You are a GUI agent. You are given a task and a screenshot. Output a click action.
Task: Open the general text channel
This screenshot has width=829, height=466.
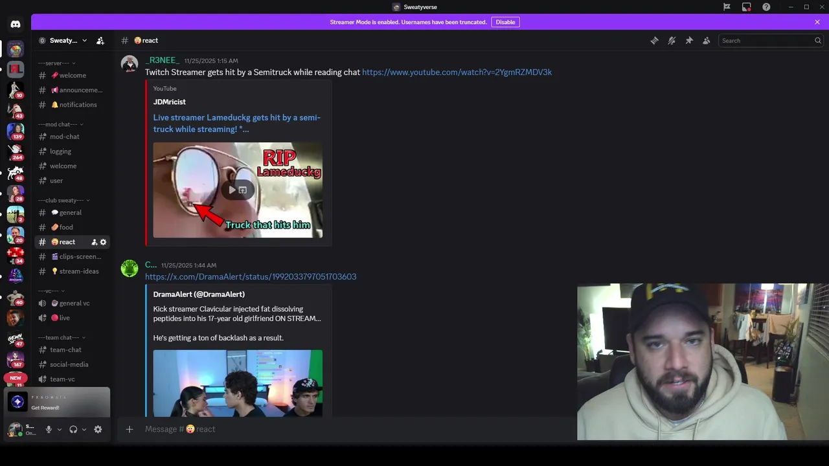[x=72, y=212]
